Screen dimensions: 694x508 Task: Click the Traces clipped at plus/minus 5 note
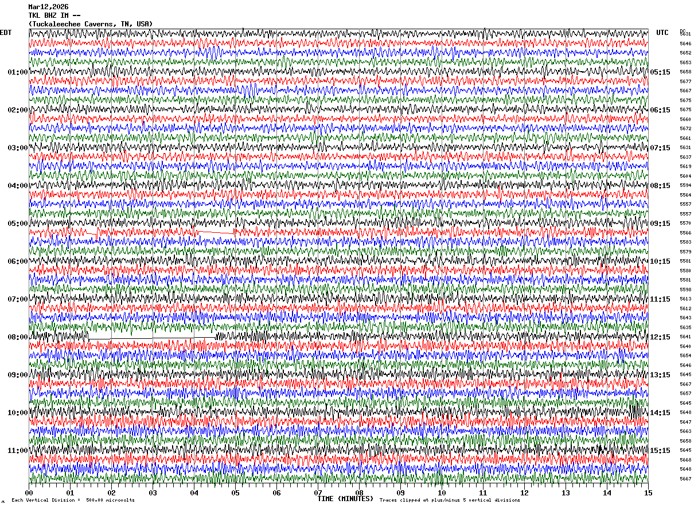tap(450, 501)
